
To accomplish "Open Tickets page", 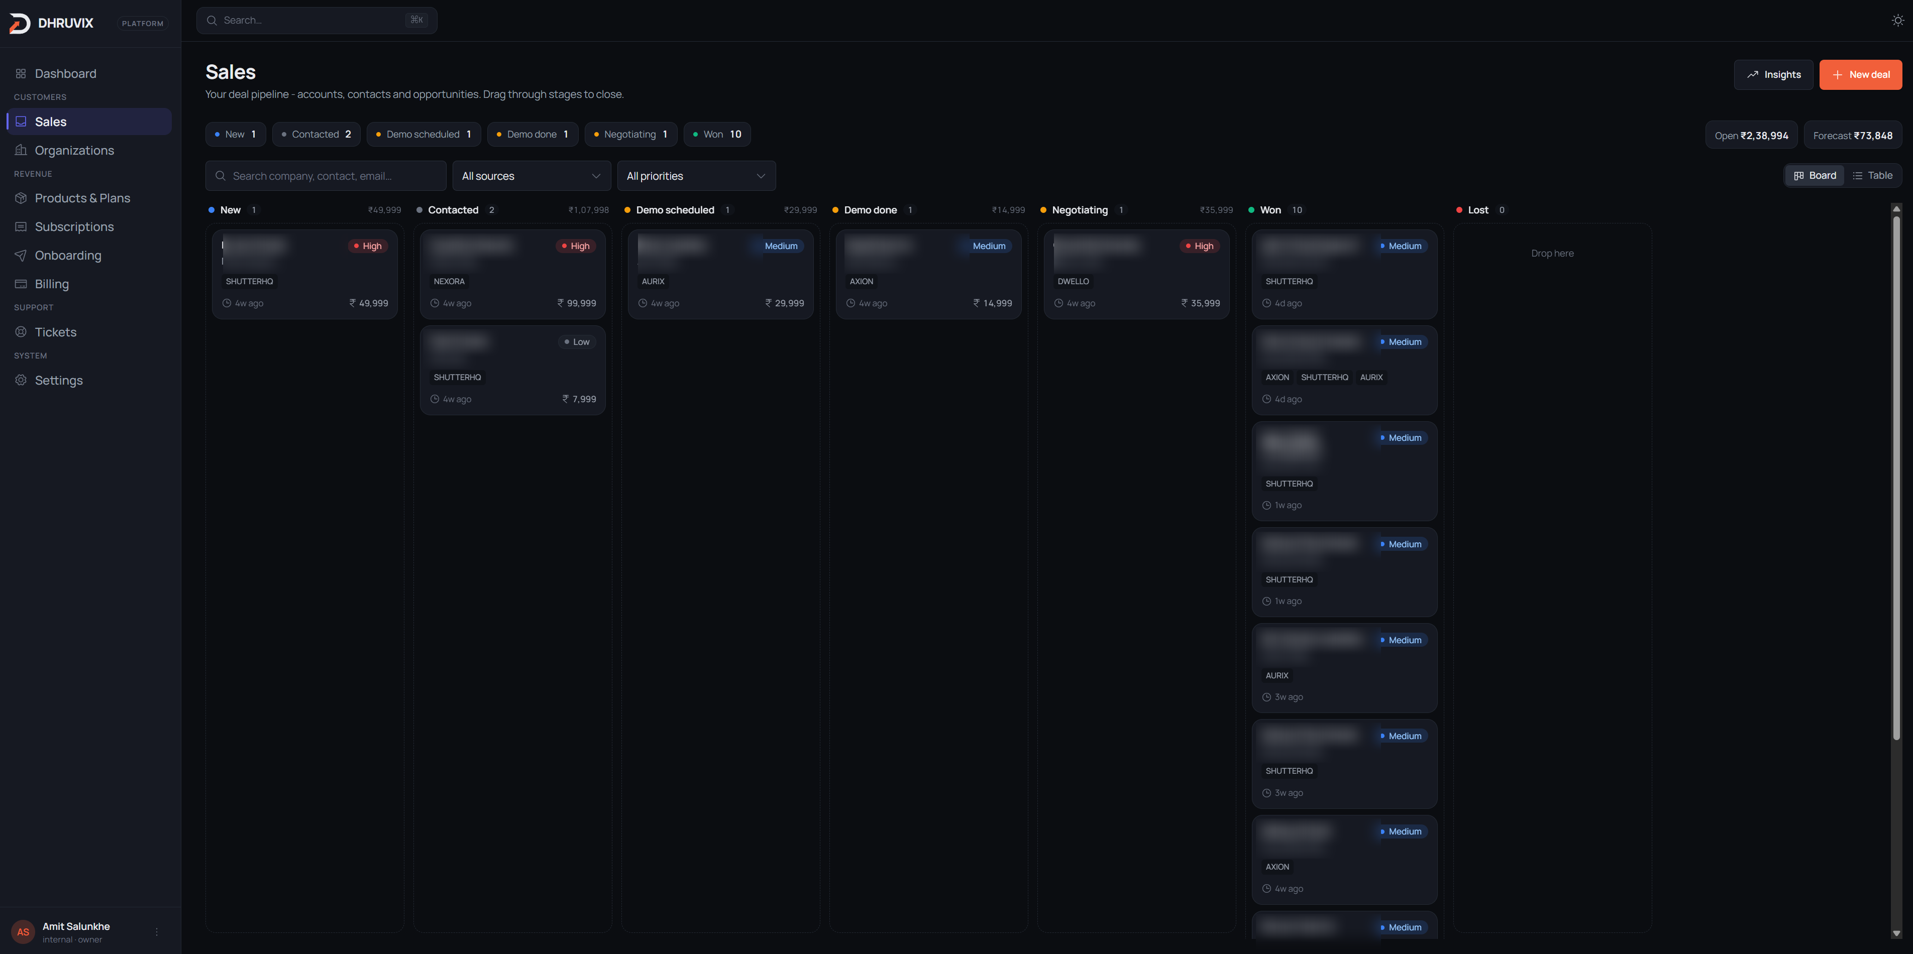I will (89, 332).
